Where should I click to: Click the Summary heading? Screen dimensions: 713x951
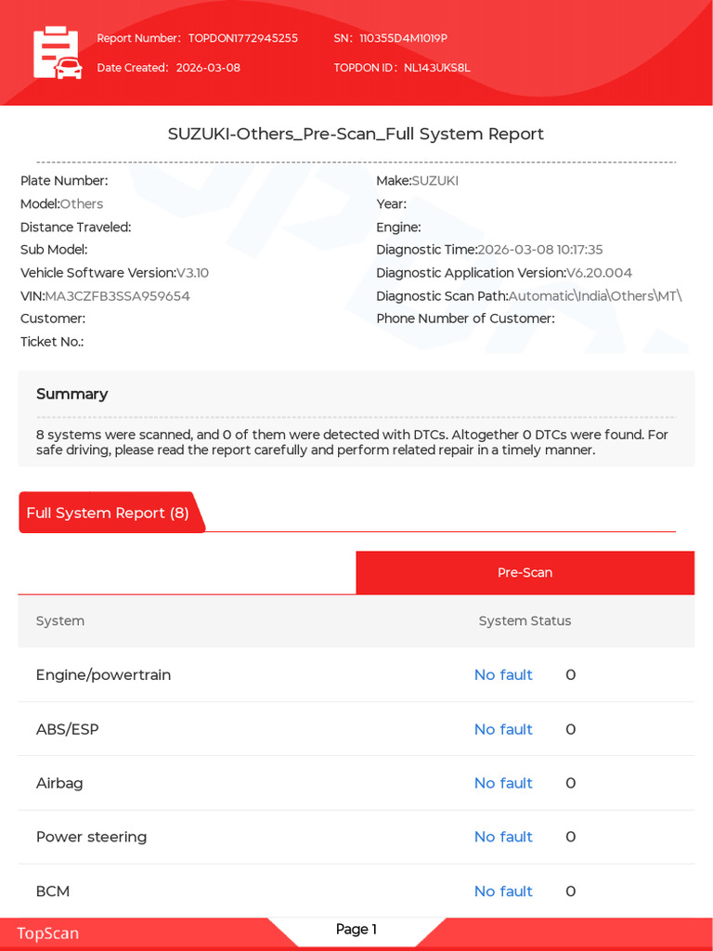[72, 394]
